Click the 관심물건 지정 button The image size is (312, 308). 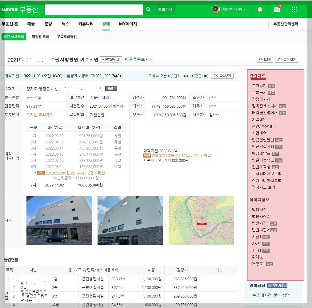click(x=286, y=60)
